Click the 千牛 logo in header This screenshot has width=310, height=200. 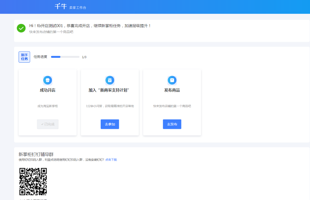61,6
